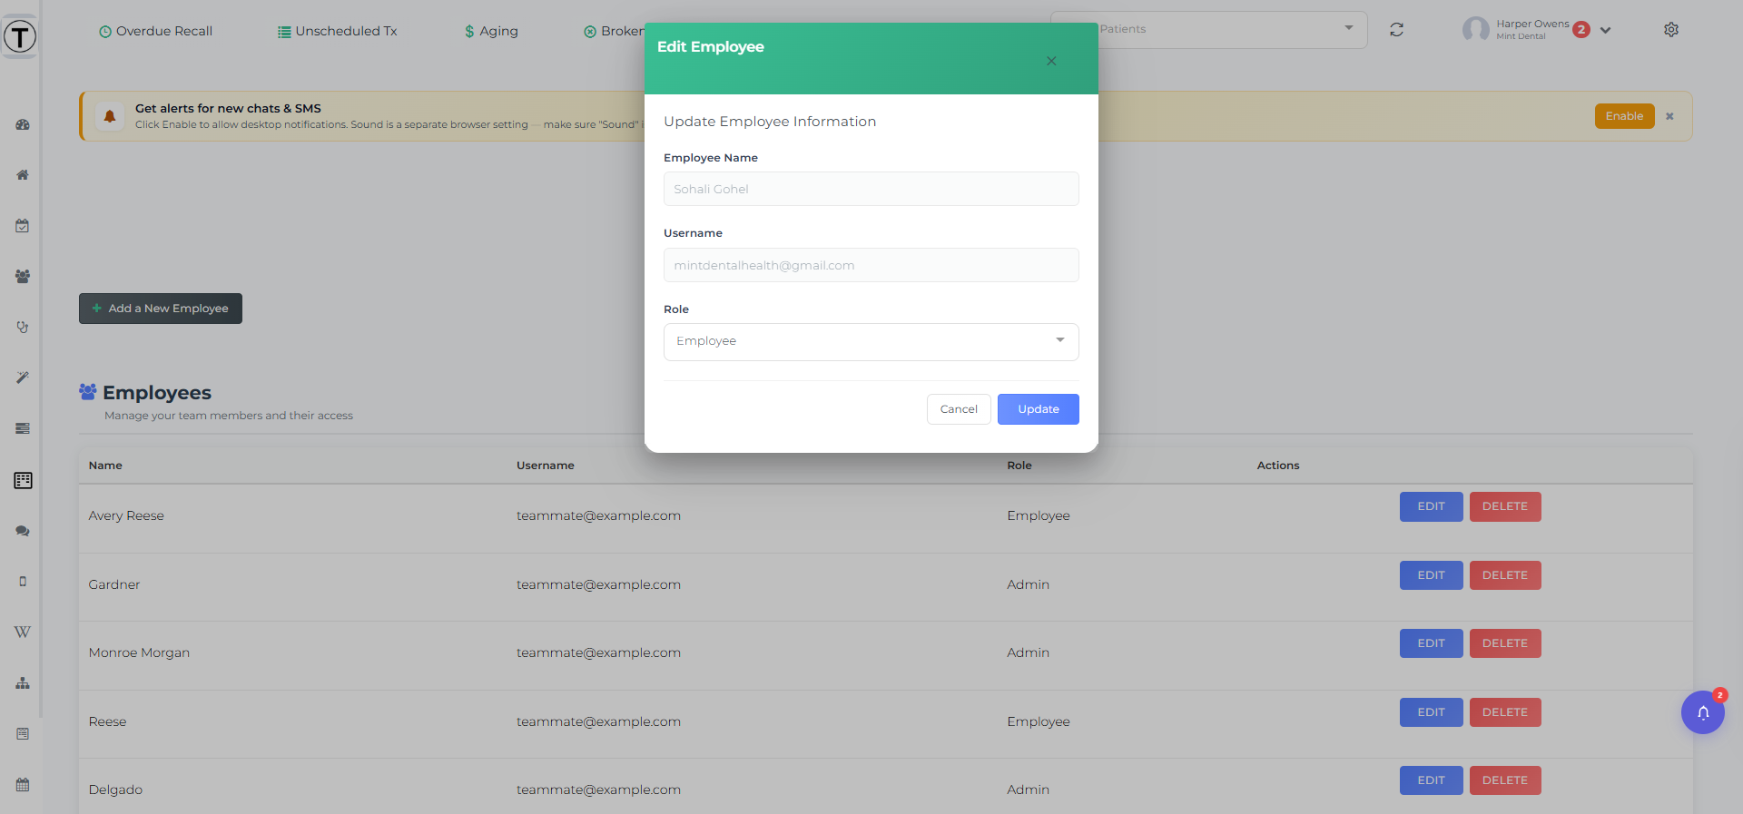The image size is (1743, 814).
Task: Open the Overdue Recall tab
Action: tap(155, 31)
